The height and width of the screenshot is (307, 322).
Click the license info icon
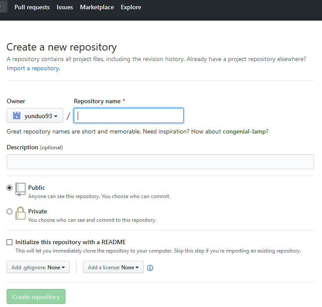[150, 267]
